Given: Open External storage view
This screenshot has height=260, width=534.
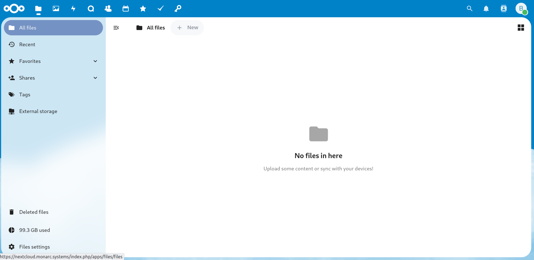Looking at the screenshot, I should tap(54, 111).
